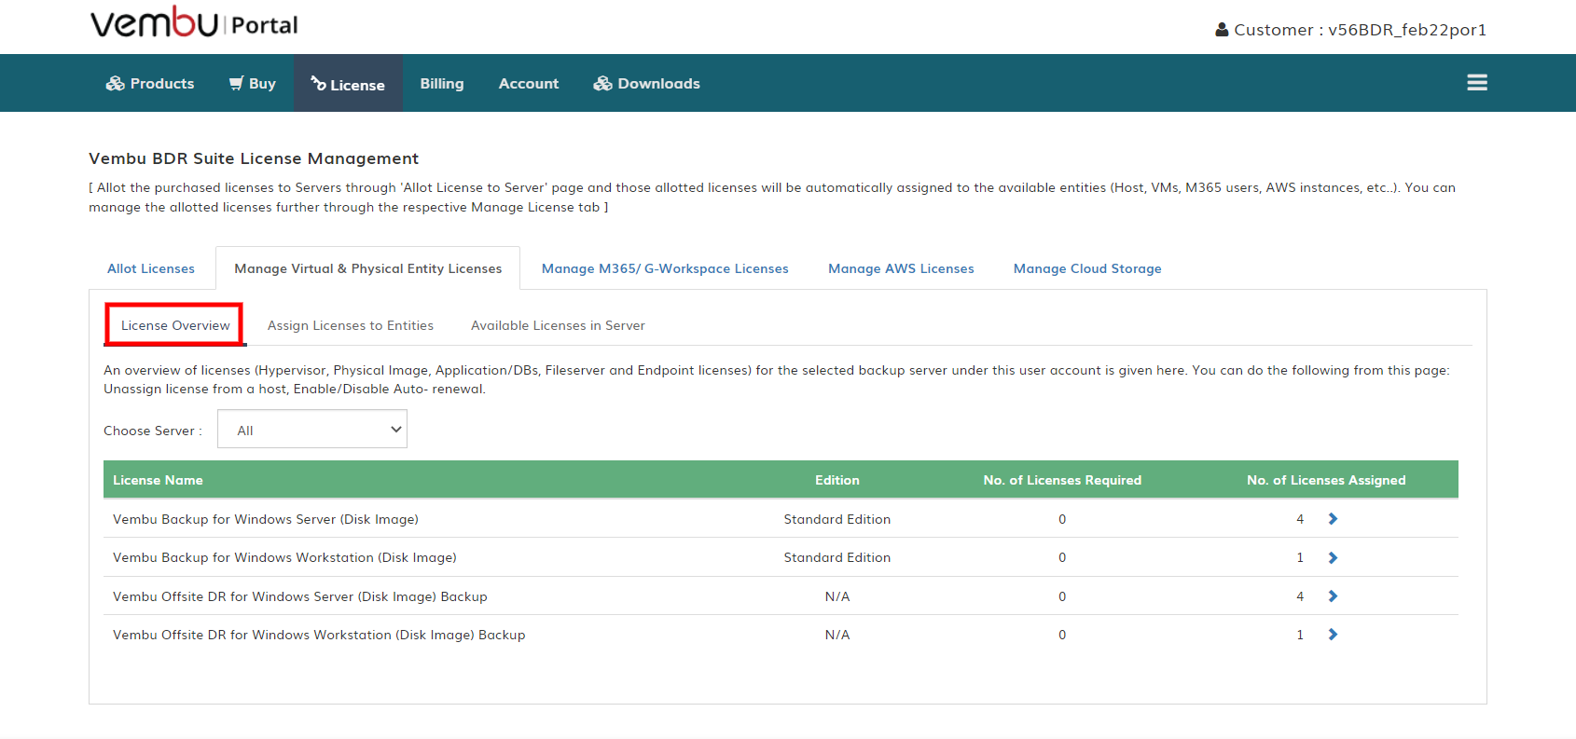This screenshot has height=739, width=1576.
Task: Expand arrow for Offsite DR Windows Workstation row
Action: (x=1333, y=635)
